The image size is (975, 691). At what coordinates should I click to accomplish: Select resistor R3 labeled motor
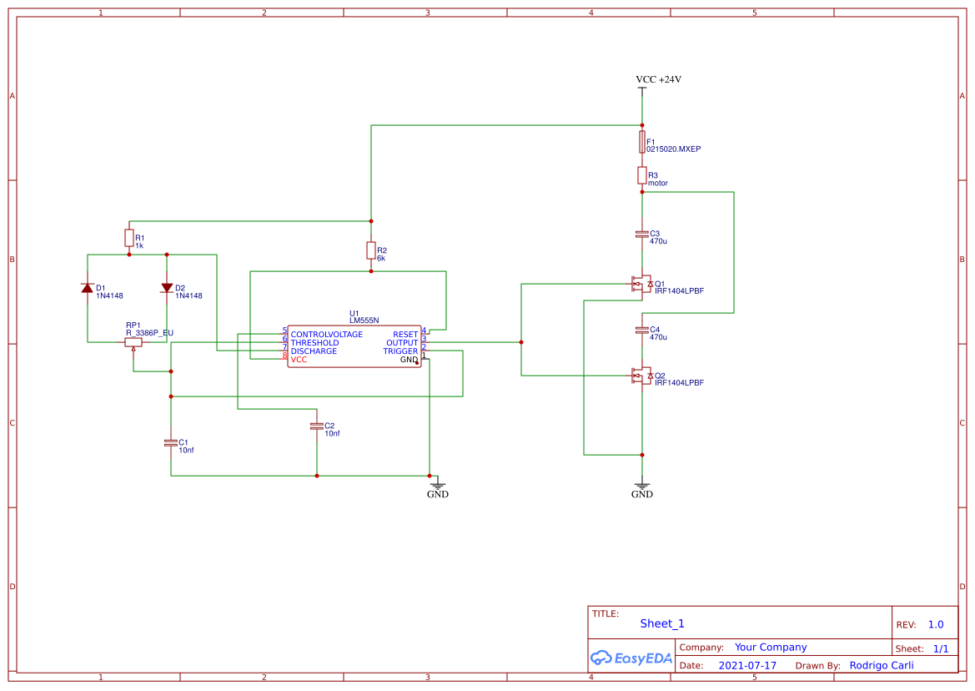coord(641,175)
